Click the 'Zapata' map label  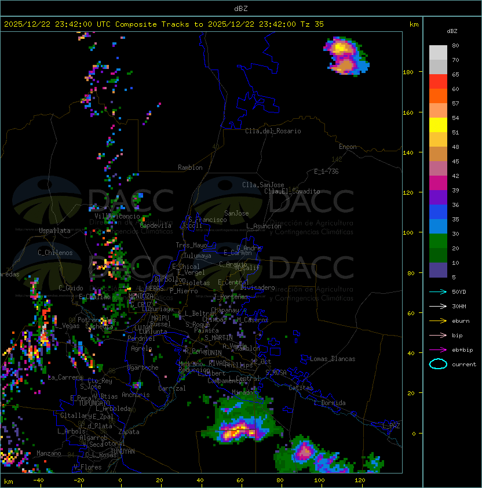(129, 432)
